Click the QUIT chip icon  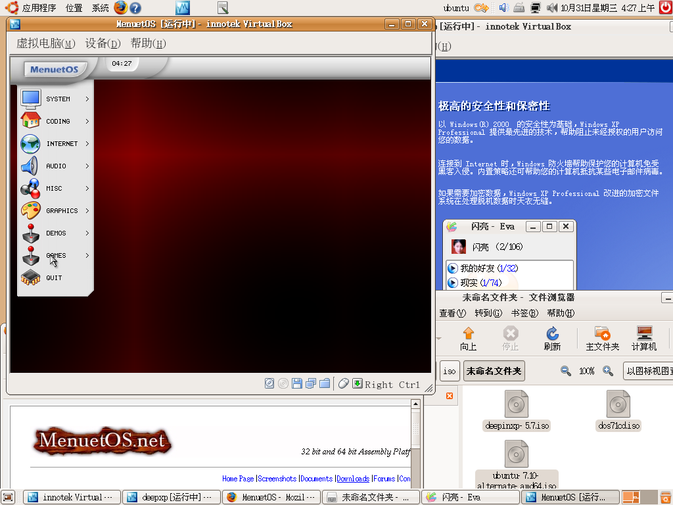tap(30, 277)
